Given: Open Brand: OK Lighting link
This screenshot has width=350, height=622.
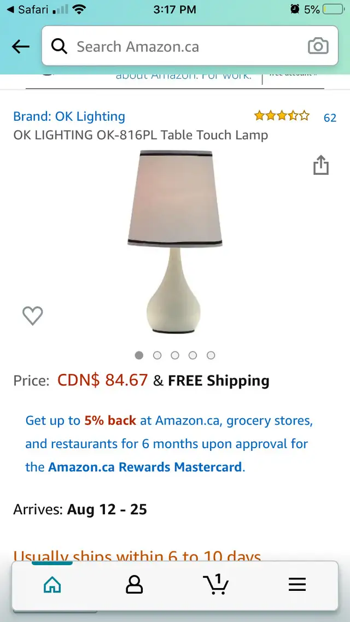Looking at the screenshot, I should pyautogui.click(x=69, y=116).
